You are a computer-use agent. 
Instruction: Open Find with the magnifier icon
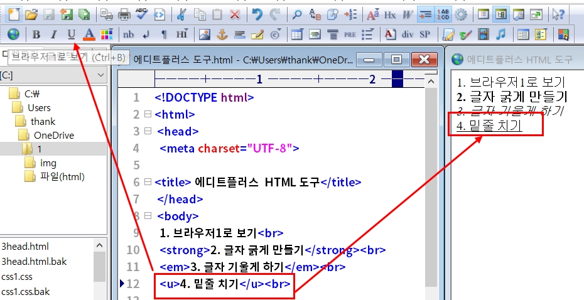pyautogui.click(x=297, y=14)
